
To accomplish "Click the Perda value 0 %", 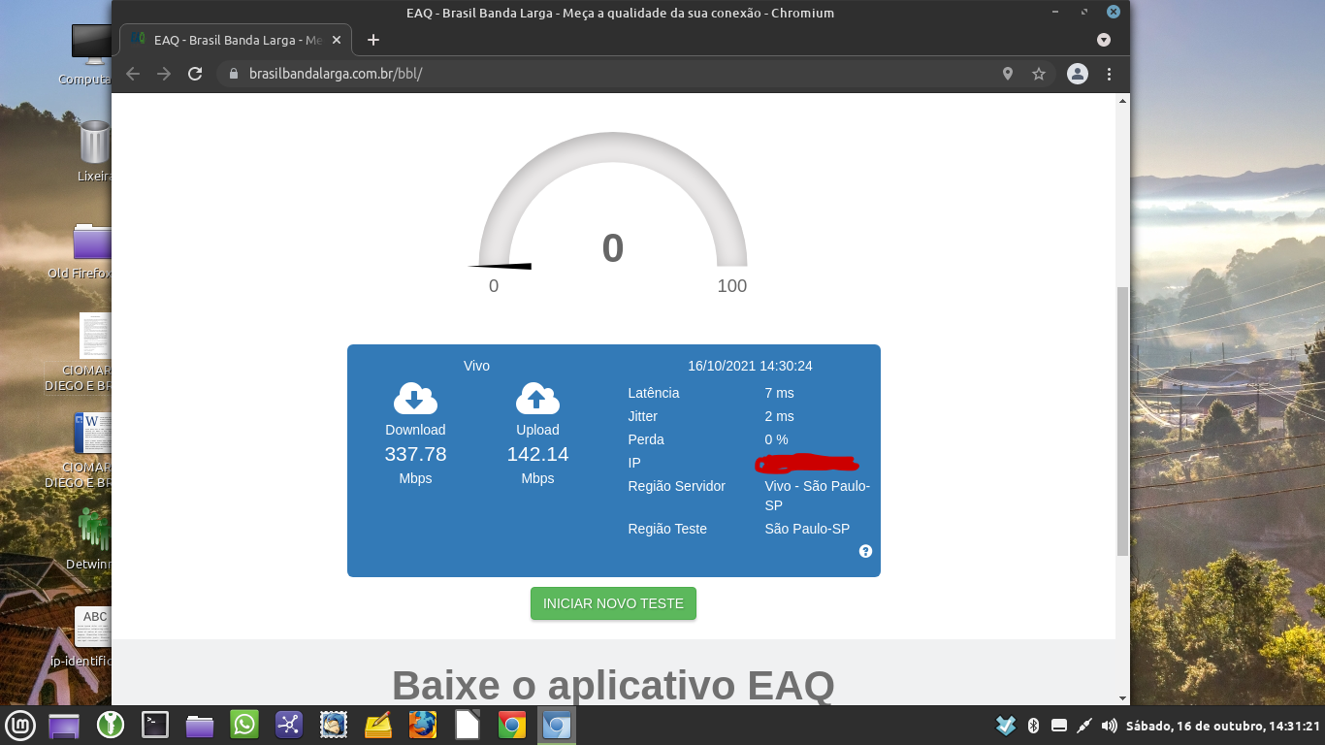I will click(776, 439).
